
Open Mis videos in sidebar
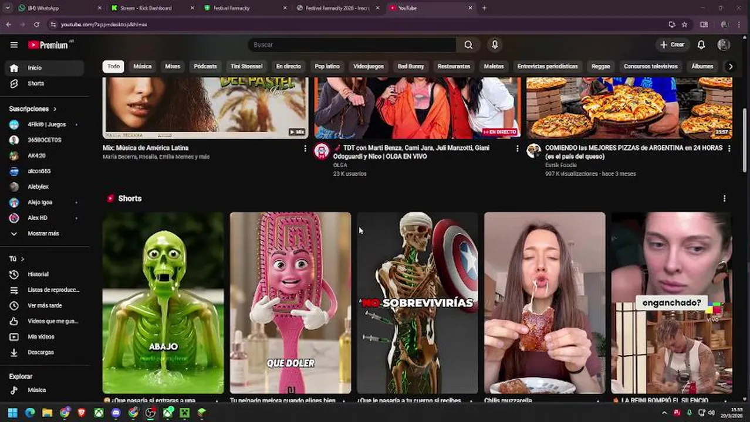tap(45, 337)
